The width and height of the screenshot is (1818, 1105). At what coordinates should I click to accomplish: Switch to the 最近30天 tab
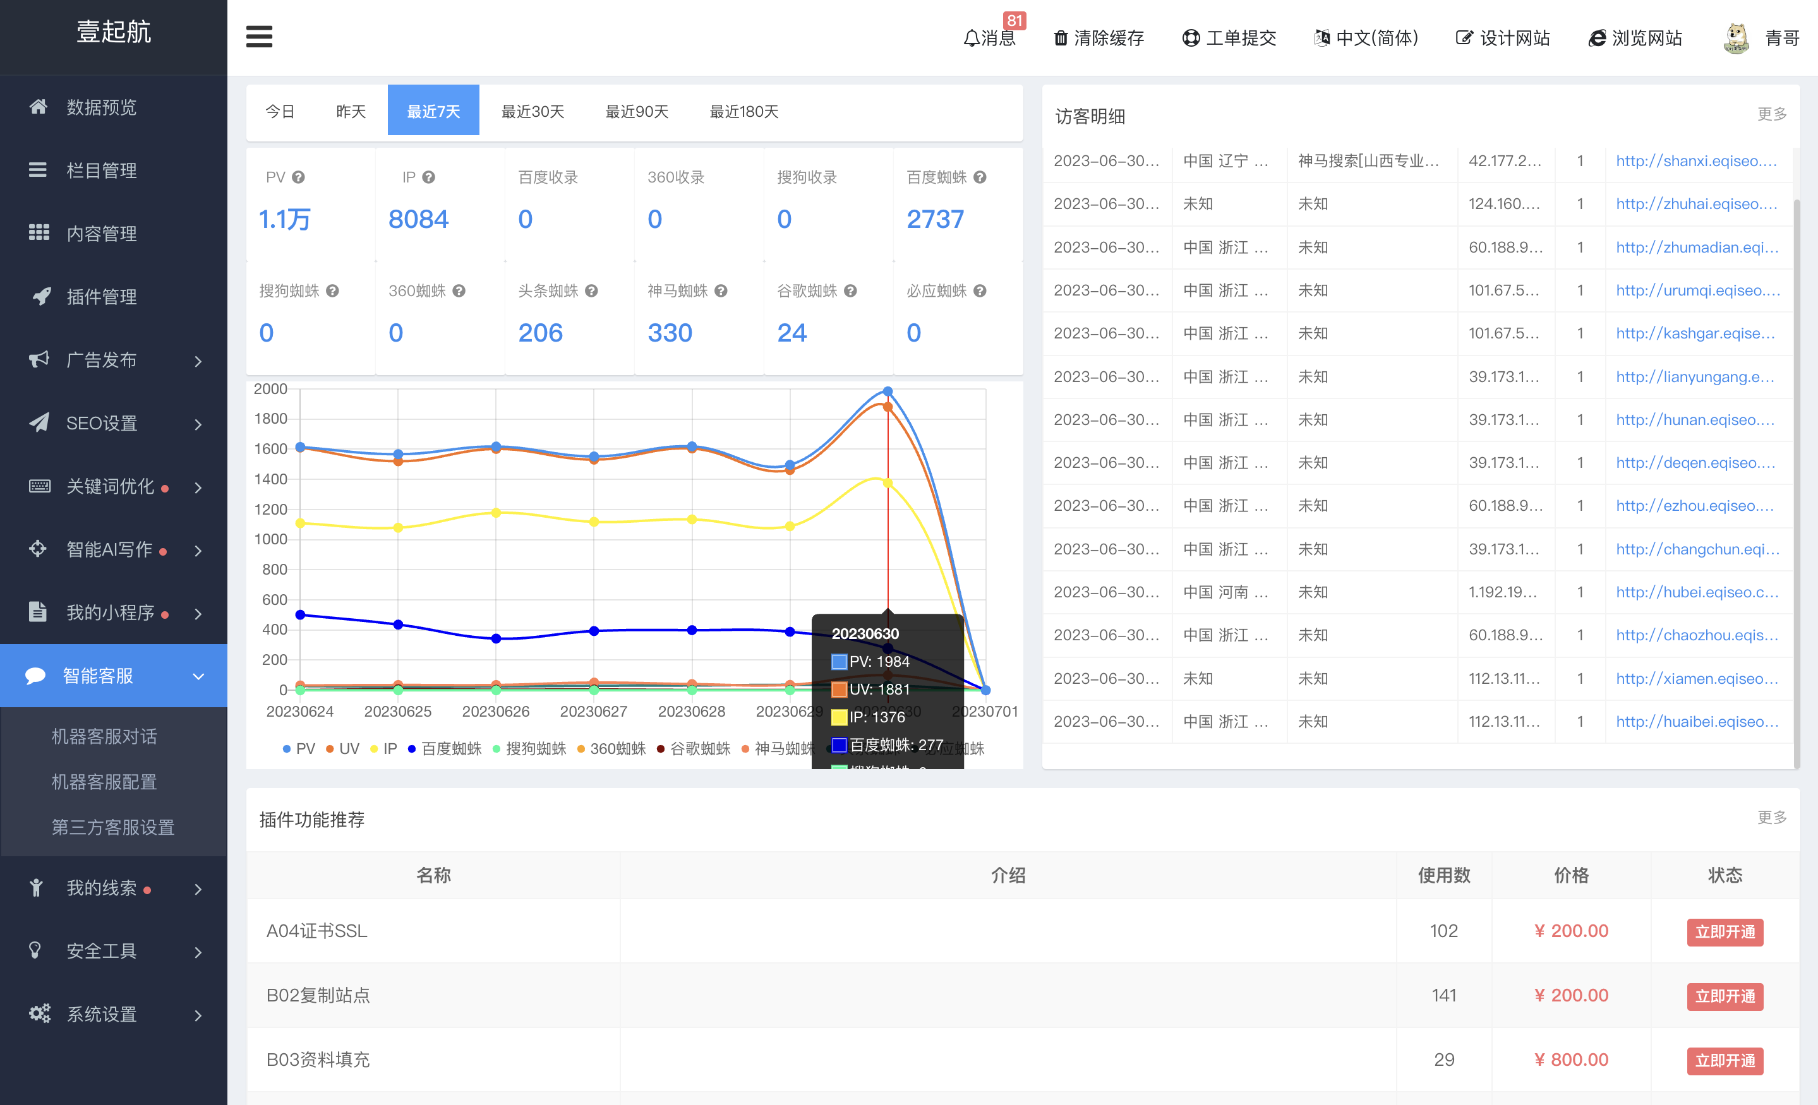tap(532, 111)
